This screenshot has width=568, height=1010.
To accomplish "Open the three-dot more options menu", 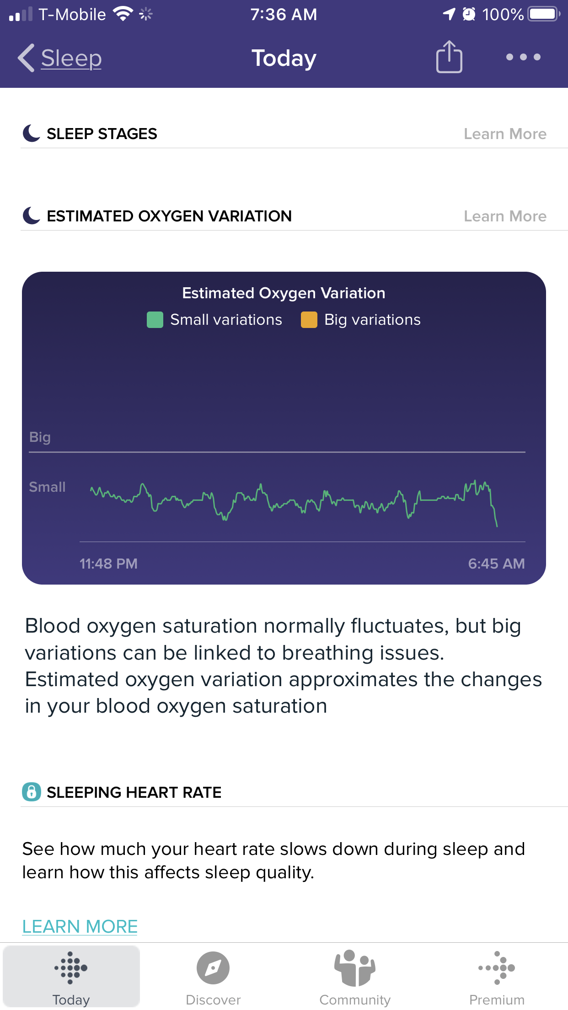I will [x=523, y=57].
